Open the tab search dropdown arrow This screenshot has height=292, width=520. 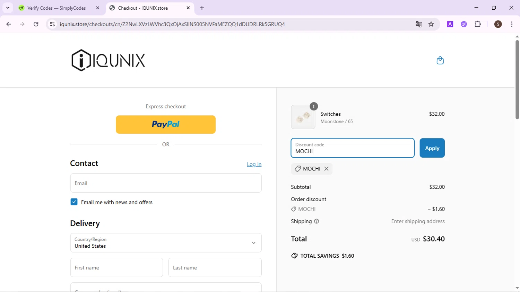coord(8,8)
